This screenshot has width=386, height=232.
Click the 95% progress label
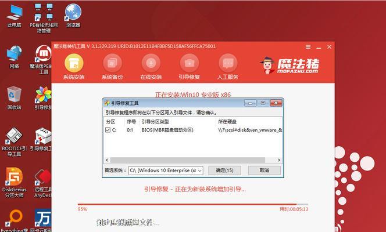tap(83, 209)
